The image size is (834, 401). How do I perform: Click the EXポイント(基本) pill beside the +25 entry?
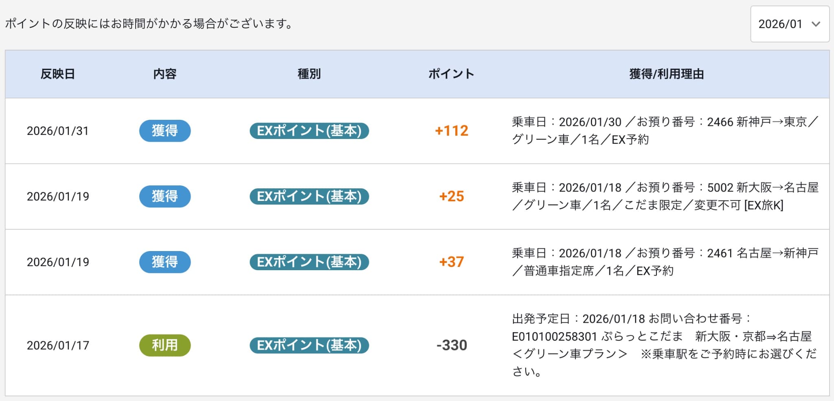(x=309, y=196)
